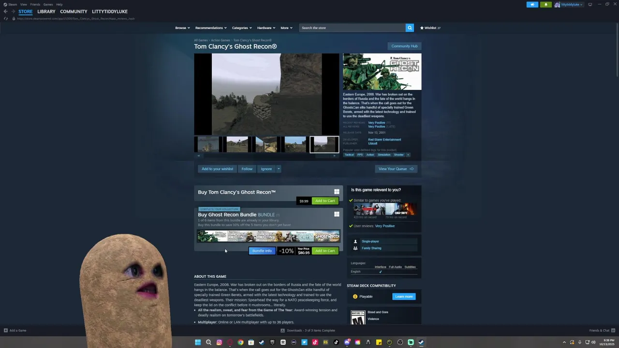The height and width of the screenshot is (348, 619).
Task: Open the Red Storm Entertainment developer link
Action: click(384, 140)
